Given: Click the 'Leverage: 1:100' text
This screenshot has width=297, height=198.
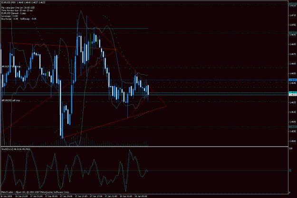Looking at the screenshot, I should click(x=10, y=16).
